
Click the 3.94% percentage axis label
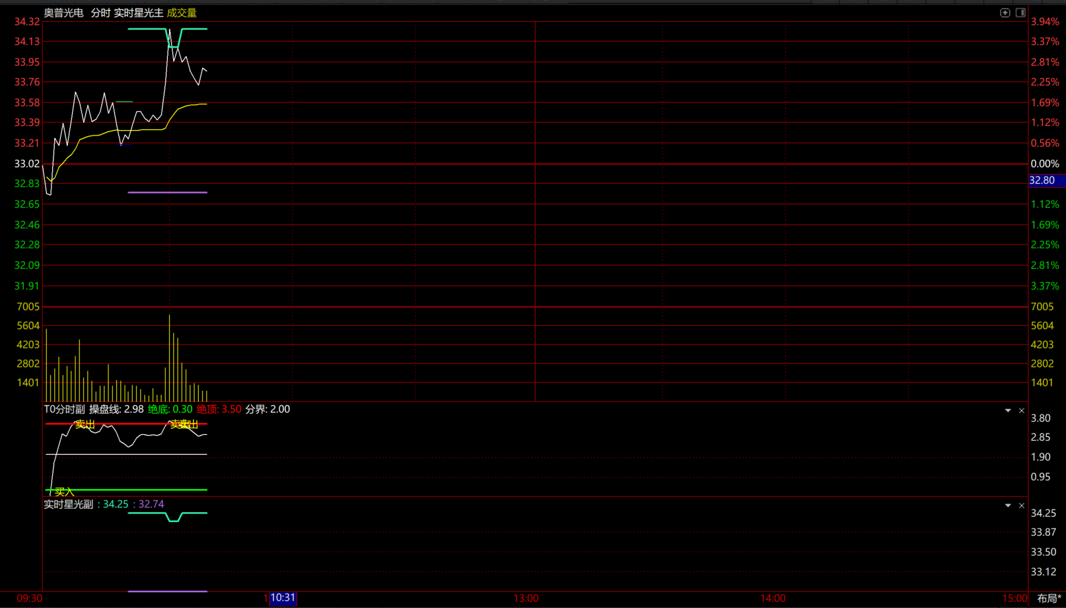coord(1045,22)
